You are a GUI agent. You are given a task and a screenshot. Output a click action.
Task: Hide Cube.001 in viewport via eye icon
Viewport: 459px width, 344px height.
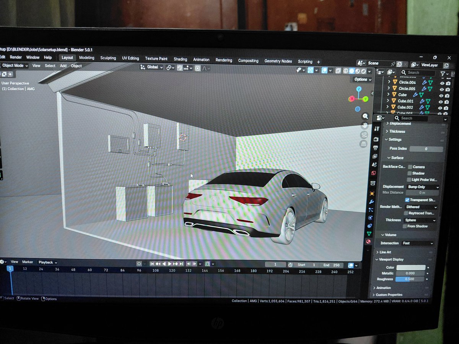441,102
